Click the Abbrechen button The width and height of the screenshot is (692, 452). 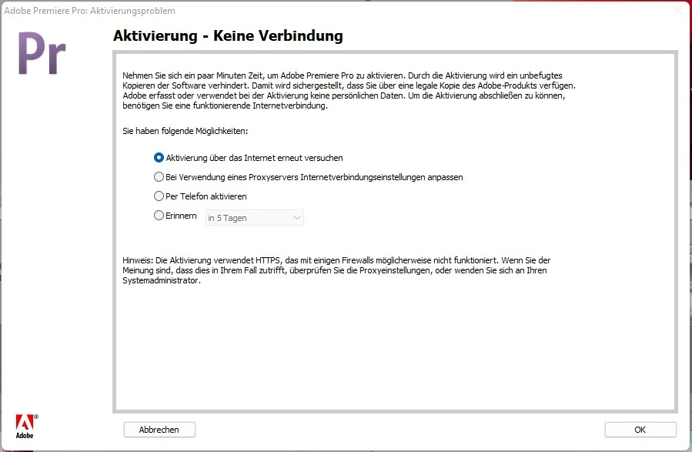tap(159, 430)
